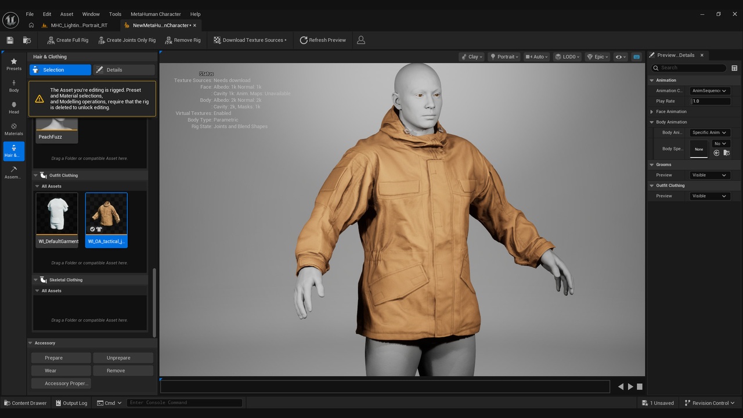Viewport: 743px width, 418px height.
Task: Click Download Texture Sources button
Action: click(250, 40)
